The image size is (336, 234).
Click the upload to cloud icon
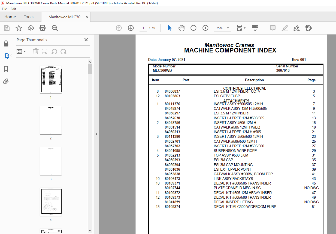pyautogui.click(x=31, y=28)
